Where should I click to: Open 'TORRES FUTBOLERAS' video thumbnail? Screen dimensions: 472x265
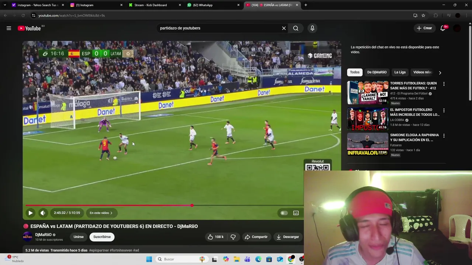point(368,93)
